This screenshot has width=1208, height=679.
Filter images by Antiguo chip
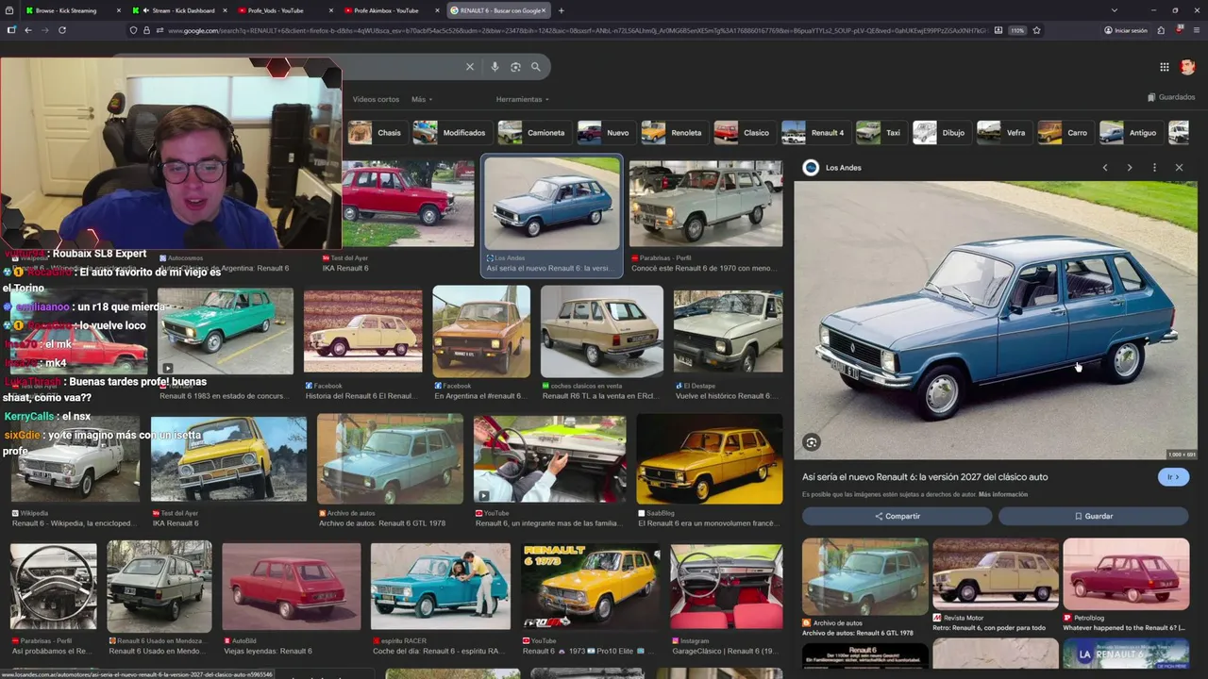1130,133
